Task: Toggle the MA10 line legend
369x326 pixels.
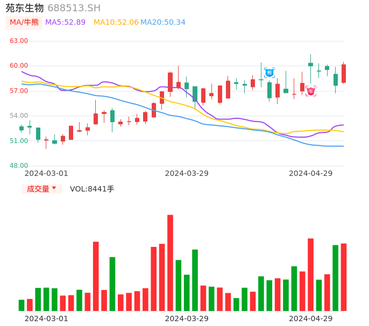Action: coord(116,23)
